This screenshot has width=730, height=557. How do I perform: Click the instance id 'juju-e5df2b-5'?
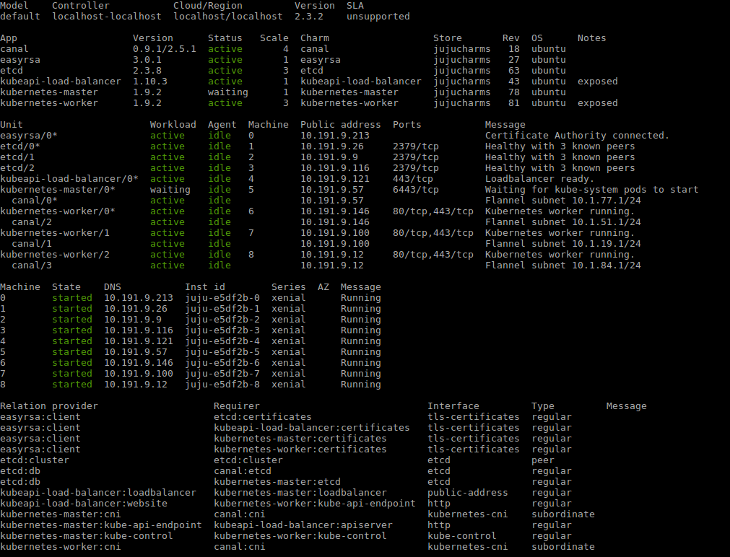tap(222, 352)
